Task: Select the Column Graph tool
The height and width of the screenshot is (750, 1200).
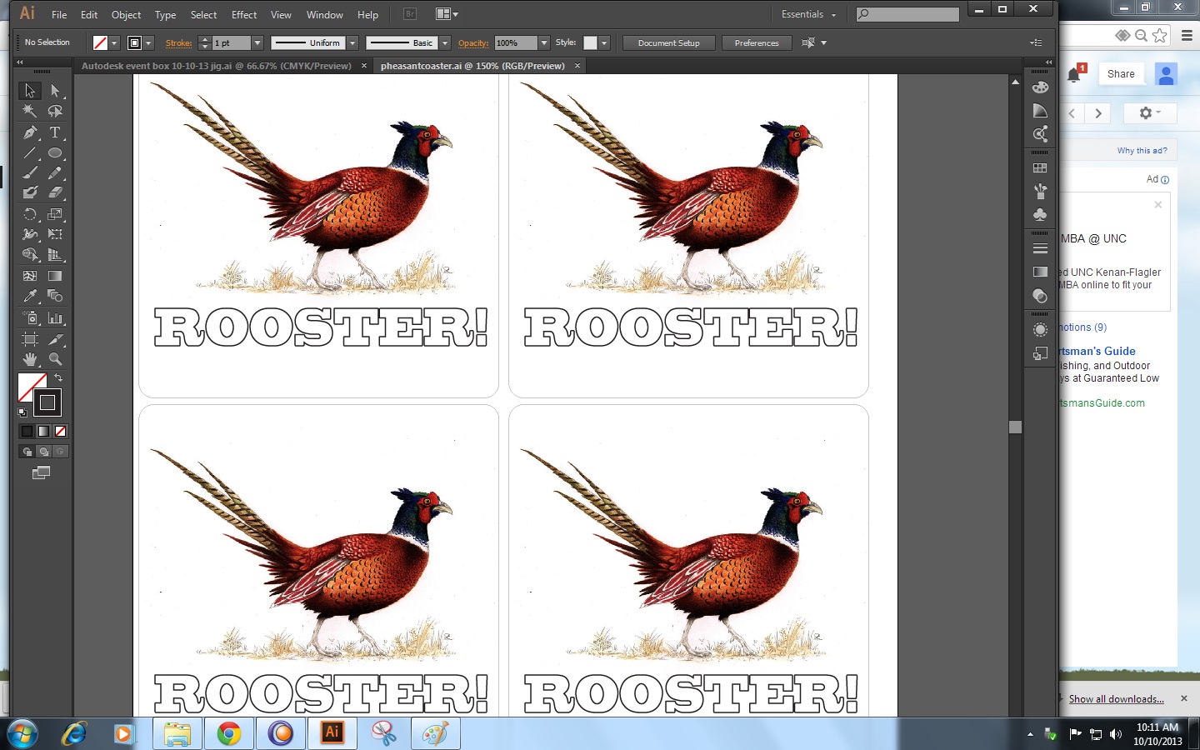Action: coord(55,317)
